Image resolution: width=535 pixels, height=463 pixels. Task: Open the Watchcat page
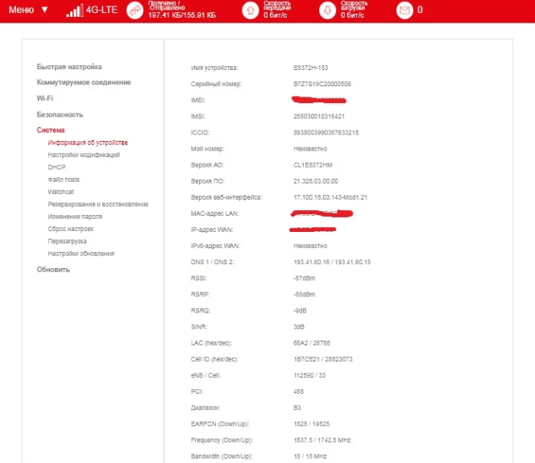[60, 192]
